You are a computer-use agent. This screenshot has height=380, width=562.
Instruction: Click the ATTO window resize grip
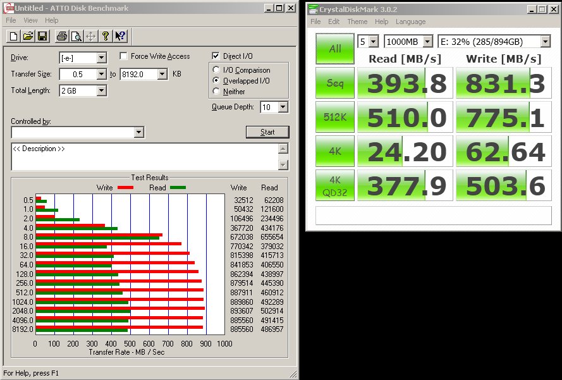293,374
